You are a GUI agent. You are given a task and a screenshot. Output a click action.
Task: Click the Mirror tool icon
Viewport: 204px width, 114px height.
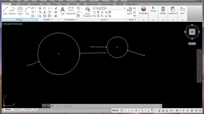[x=45, y=12]
